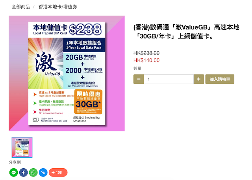Open 香港本地卡/增值券 category breadcrumb
The height and width of the screenshot is (180, 252).
click(58, 7)
